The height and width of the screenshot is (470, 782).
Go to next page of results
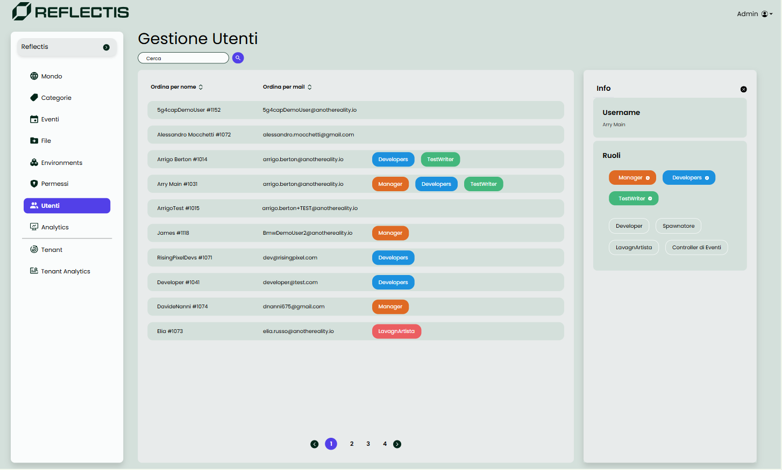(x=397, y=444)
